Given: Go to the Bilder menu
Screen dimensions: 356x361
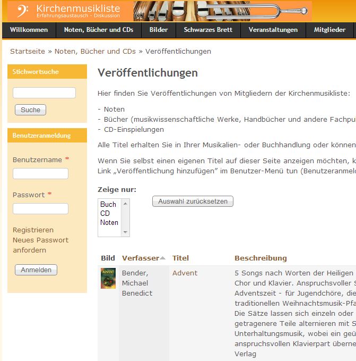Looking at the screenshot, I should [x=159, y=30].
